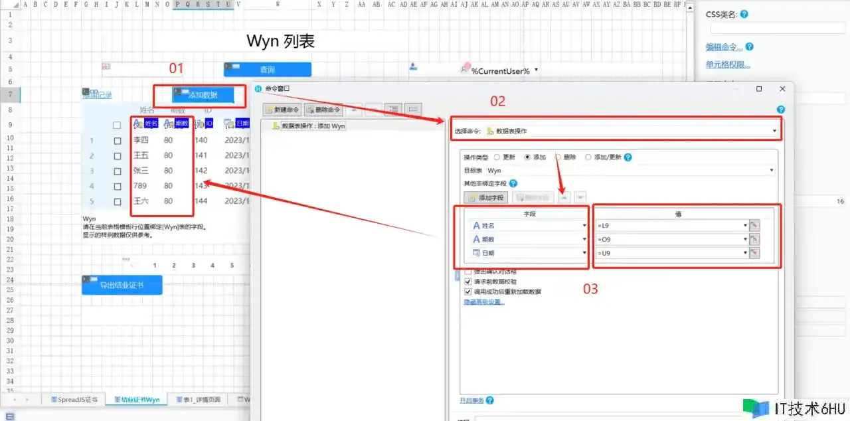The width and height of the screenshot is (850, 421).
Task: Click the blue help icon beside 添加/更新
Action: click(x=628, y=157)
